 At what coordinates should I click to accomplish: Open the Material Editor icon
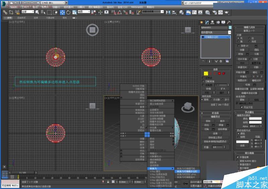click(207, 12)
